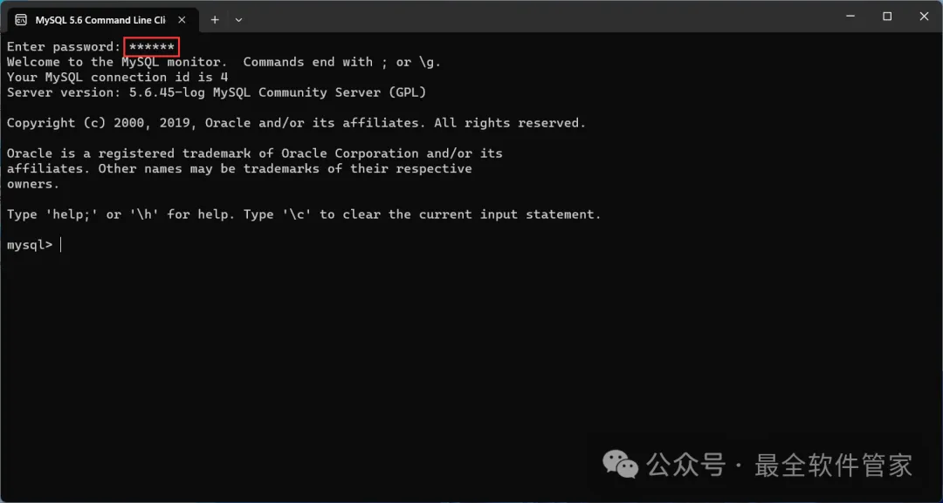Maximize the terminal window

[x=887, y=16]
